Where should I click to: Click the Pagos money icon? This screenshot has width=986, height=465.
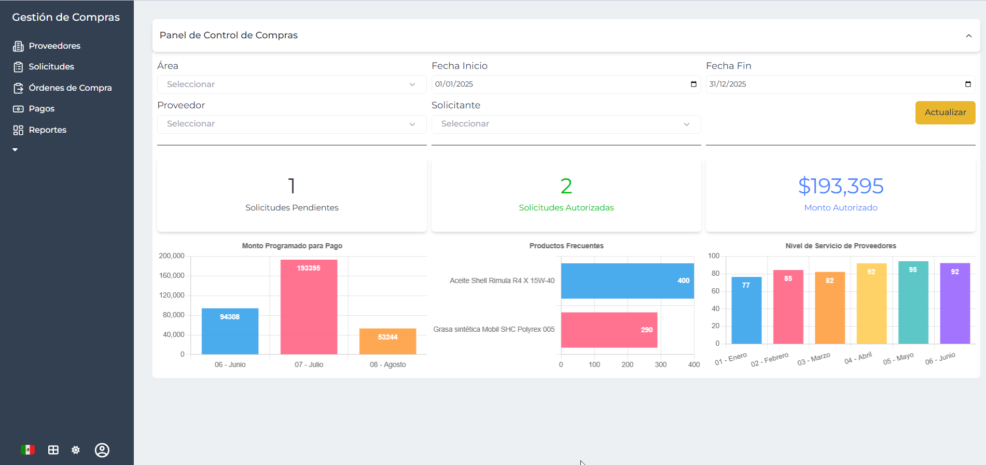(18, 109)
